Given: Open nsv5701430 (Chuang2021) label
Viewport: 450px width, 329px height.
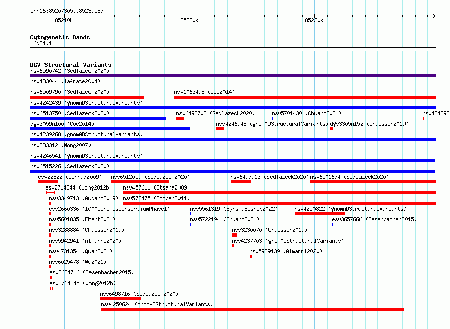Looking at the screenshot, I should point(306,113).
